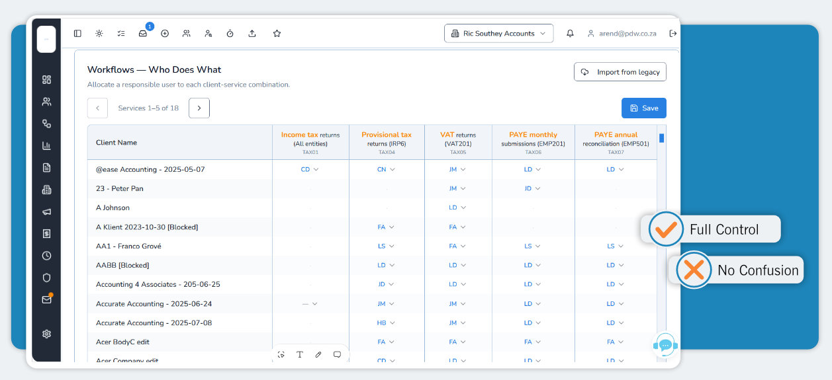Screen dimensions: 832x380
Task: Open the shield security icon in sidebar
Action: tap(46, 278)
